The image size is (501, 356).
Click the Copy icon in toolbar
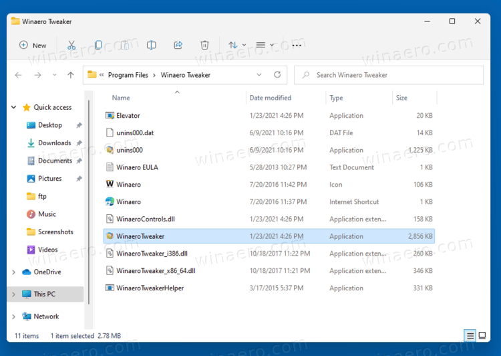point(98,45)
